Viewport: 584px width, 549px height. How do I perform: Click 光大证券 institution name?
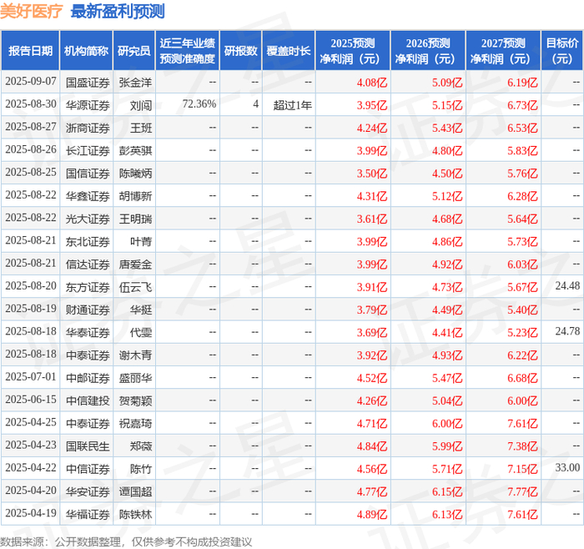tap(88, 219)
